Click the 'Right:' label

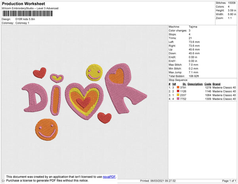click(x=172, y=46)
